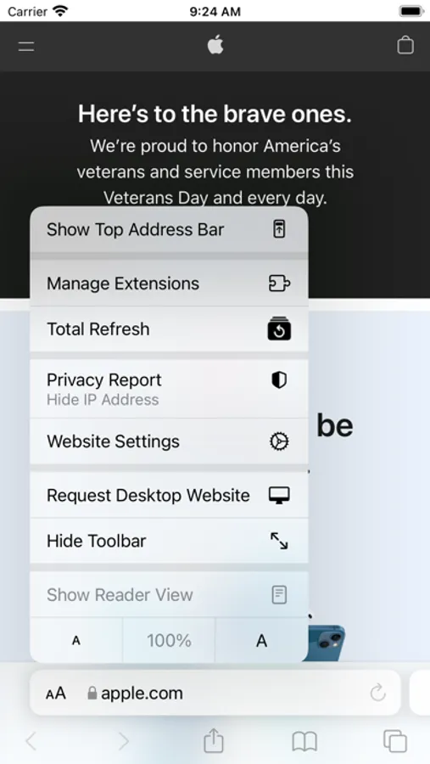Choose Total Refresh extension option
Image resolution: width=430 pixels, height=764 pixels.
169,329
